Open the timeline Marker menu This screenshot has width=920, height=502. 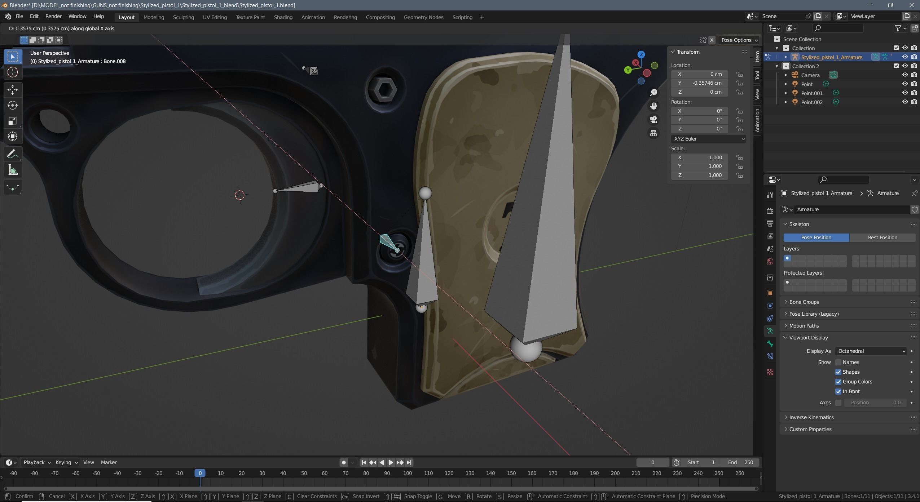pos(109,462)
